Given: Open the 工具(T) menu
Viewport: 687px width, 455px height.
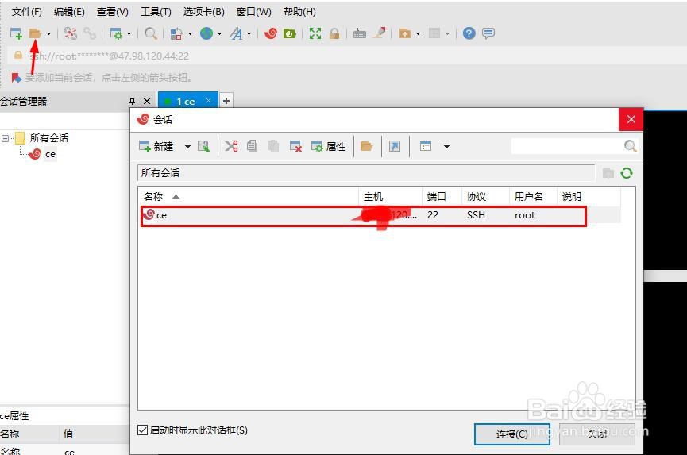Looking at the screenshot, I should point(156,12).
